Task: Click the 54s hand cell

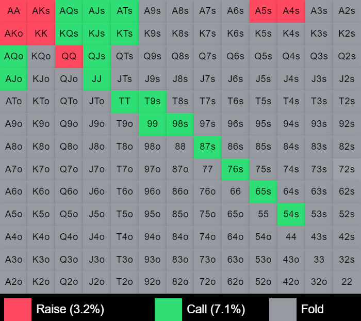Action: click(x=291, y=214)
